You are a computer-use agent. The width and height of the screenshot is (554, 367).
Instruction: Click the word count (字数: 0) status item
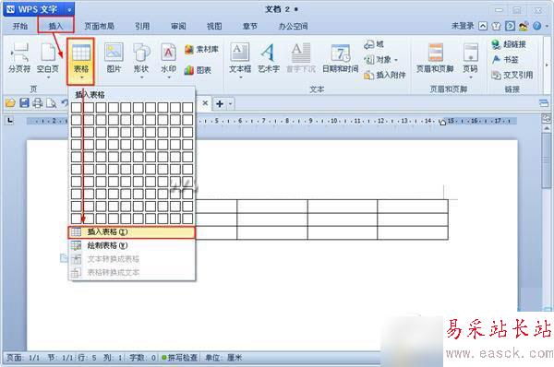click(142, 358)
